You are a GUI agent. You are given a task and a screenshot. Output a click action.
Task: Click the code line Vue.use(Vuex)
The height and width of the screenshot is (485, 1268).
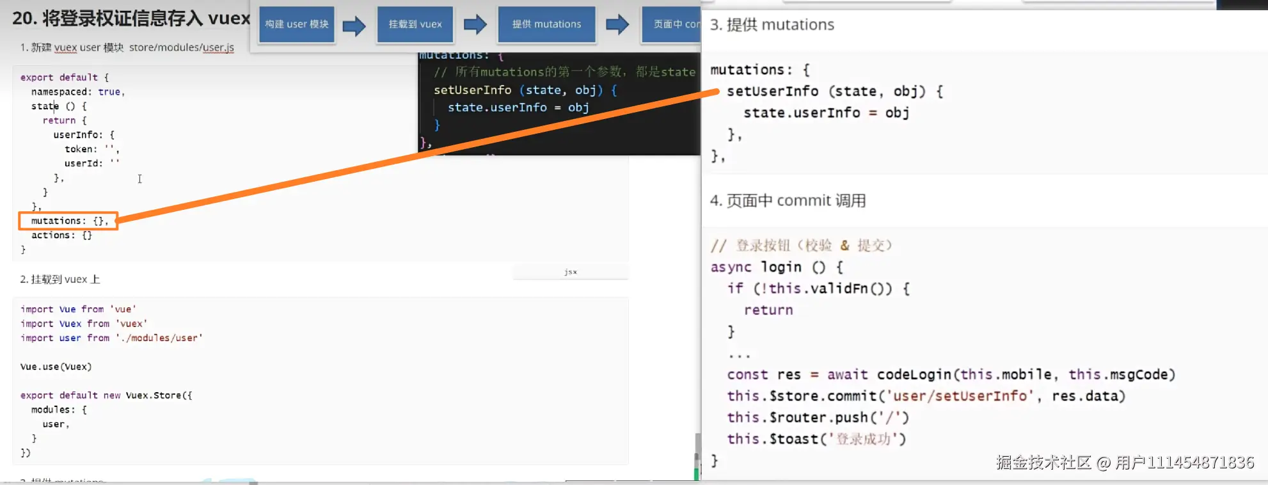pos(56,367)
